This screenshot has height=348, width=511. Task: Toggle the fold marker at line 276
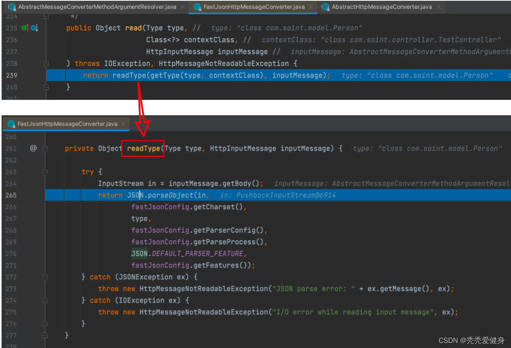coord(45,324)
